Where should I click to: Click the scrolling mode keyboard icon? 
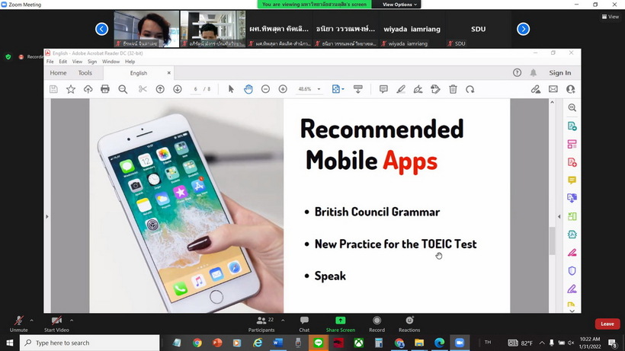[x=358, y=89]
